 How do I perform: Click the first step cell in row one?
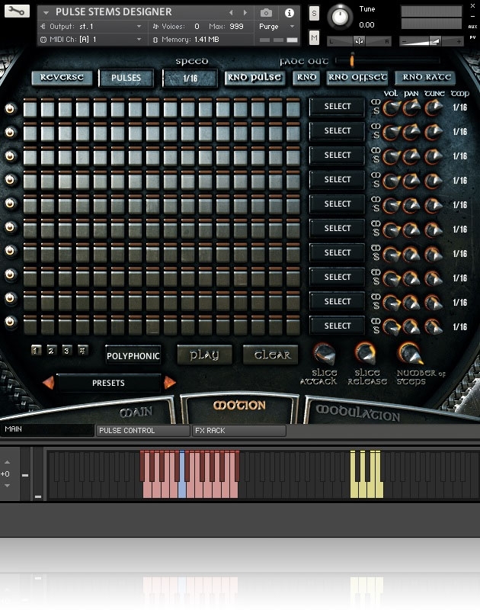(x=30, y=108)
